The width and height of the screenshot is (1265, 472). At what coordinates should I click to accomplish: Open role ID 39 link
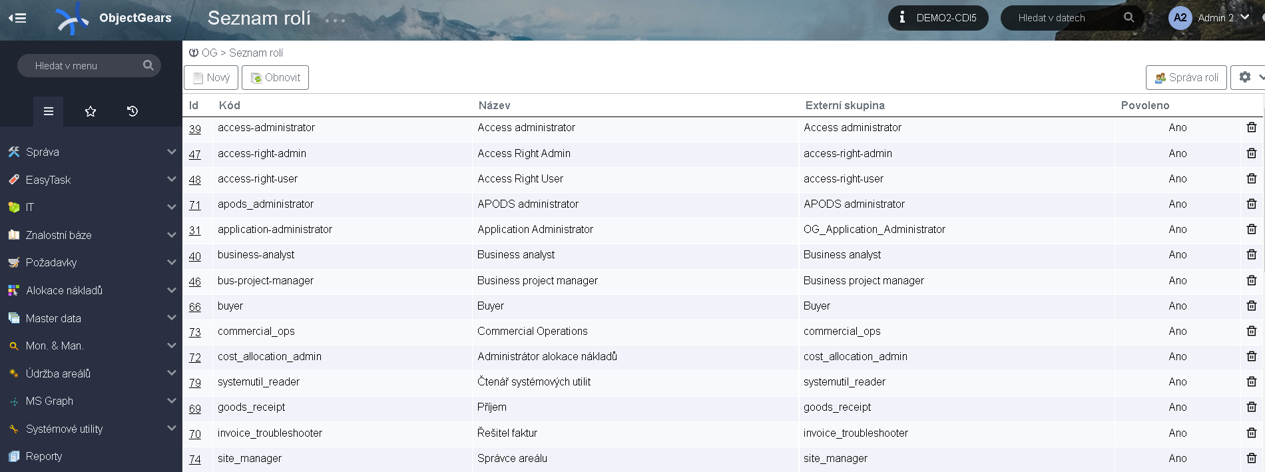pos(194,128)
